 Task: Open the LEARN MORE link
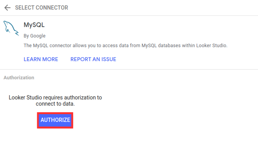41,59
